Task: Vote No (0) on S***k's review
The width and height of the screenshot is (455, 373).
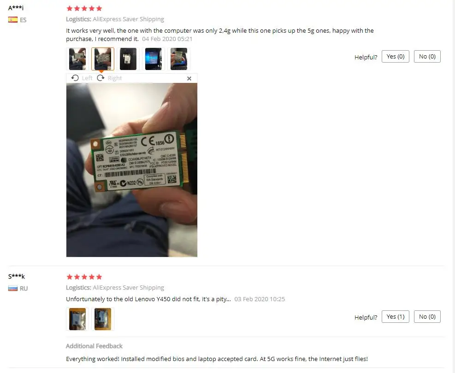Action: (x=427, y=316)
